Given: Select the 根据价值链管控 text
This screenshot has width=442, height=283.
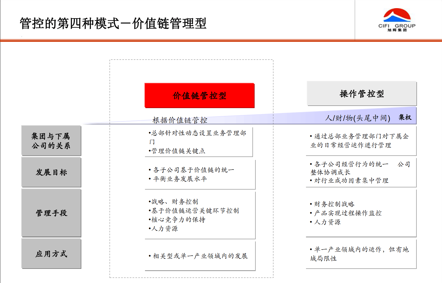Looking at the screenshot, I should (x=180, y=120).
